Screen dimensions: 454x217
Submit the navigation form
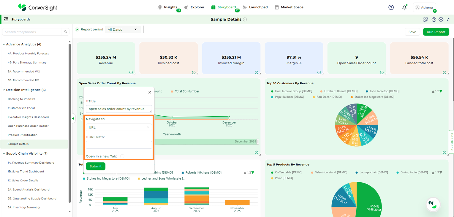tap(96, 166)
